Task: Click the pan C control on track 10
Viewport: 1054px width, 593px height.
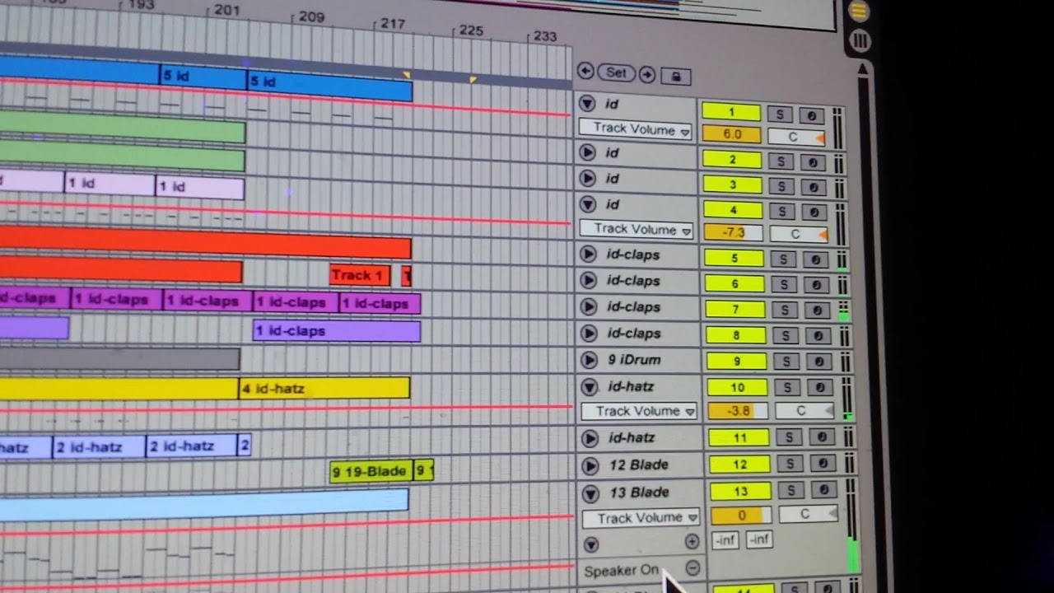Action: pos(804,410)
